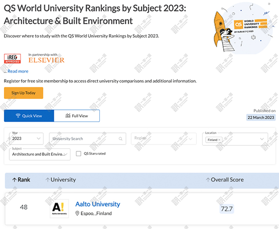
Task: Switch to the Quick View tab
Action: point(29,116)
